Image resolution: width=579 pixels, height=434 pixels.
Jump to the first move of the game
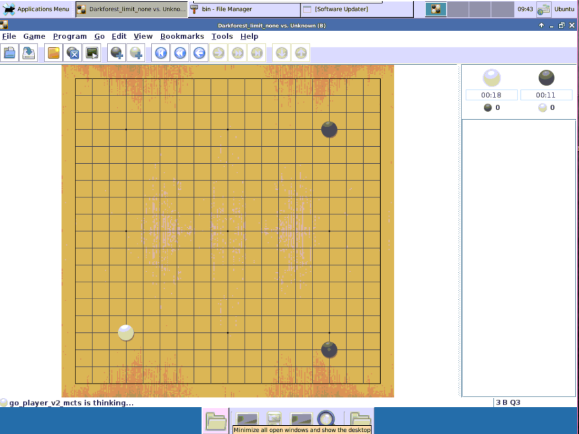(160, 53)
